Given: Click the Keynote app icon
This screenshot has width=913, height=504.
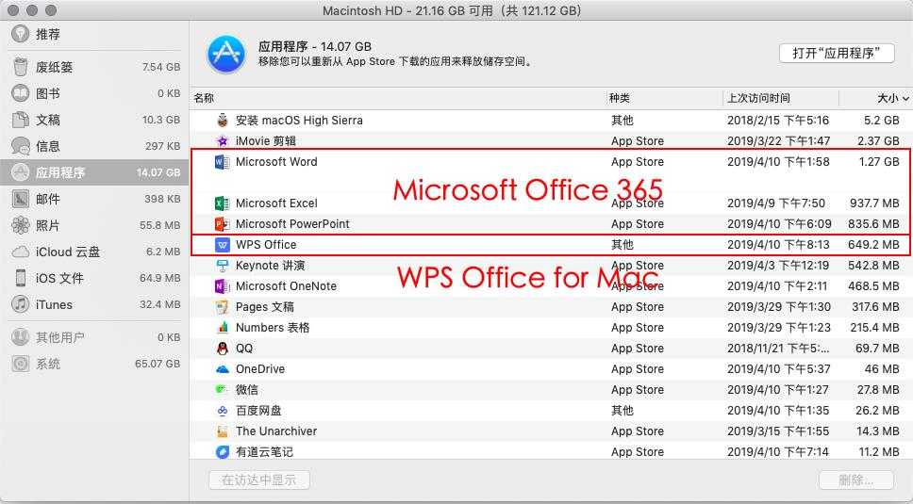Looking at the screenshot, I should [222, 266].
